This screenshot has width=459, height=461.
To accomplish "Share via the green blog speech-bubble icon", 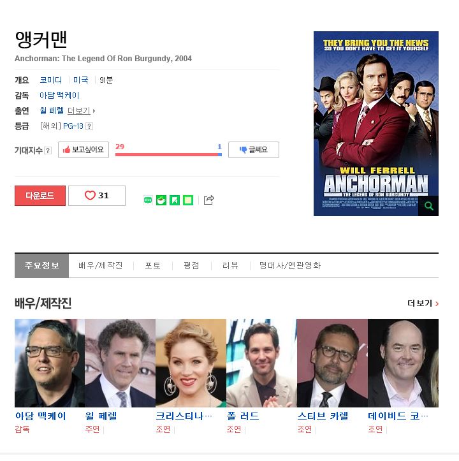I will [x=148, y=200].
